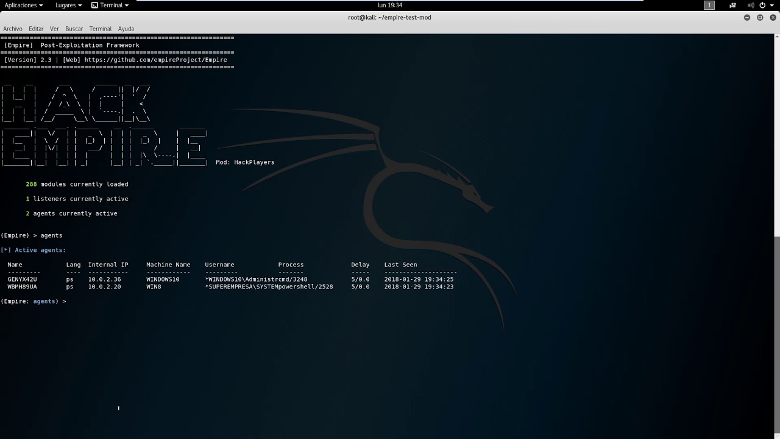Click the 2 agents currently active line
This screenshot has width=780, height=439.
(71, 213)
